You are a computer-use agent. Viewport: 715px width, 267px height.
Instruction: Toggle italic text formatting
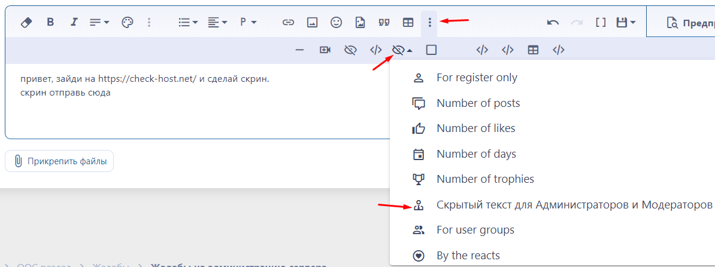tap(74, 23)
